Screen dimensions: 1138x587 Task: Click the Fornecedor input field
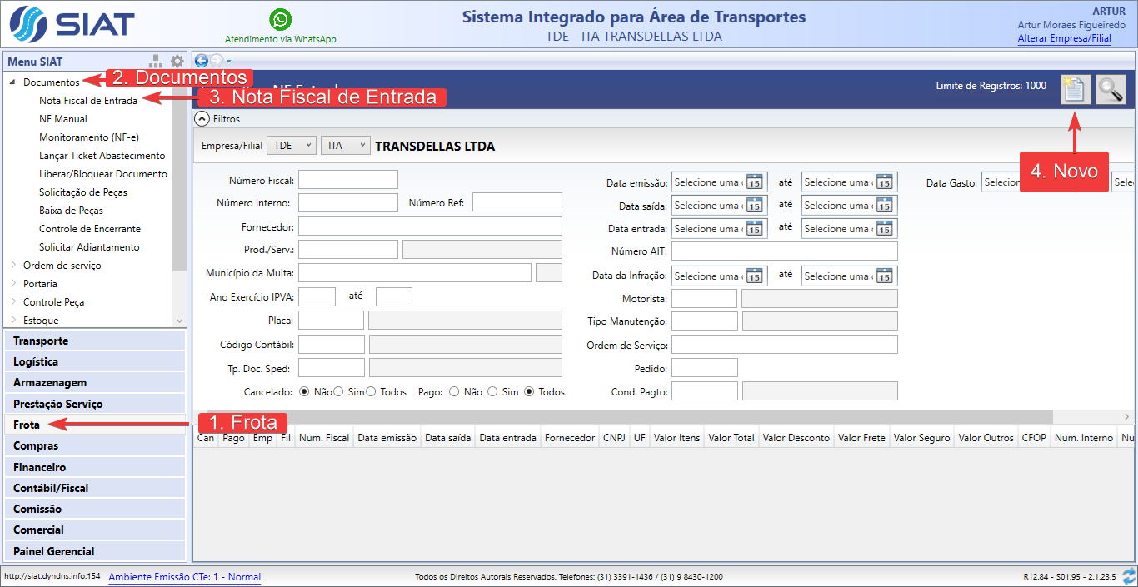tap(430, 226)
